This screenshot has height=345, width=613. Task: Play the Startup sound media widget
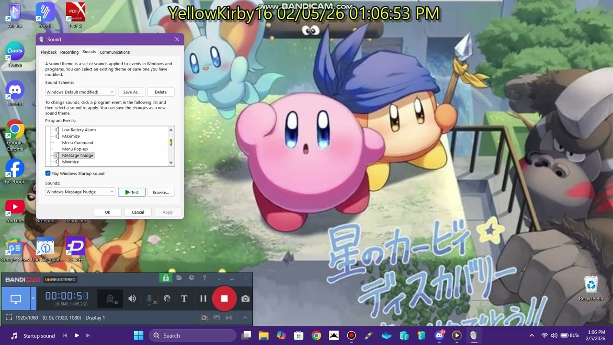click(x=77, y=335)
